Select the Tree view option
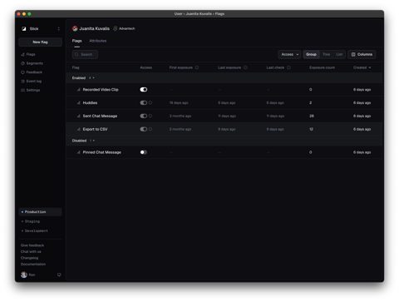This screenshot has width=399, height=302. click(x=327, y=55)
